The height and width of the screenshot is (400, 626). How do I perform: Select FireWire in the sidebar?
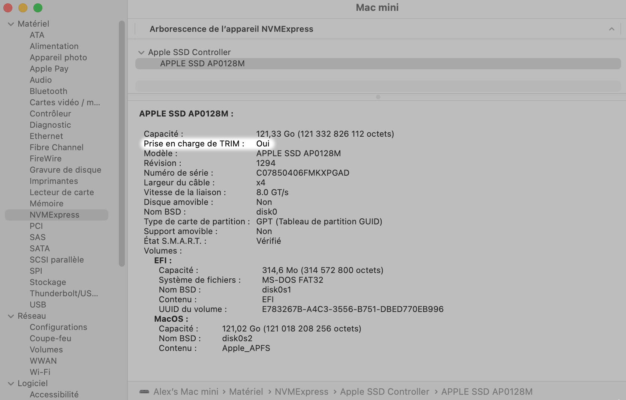pyautogui.click(x=45, y=158)
